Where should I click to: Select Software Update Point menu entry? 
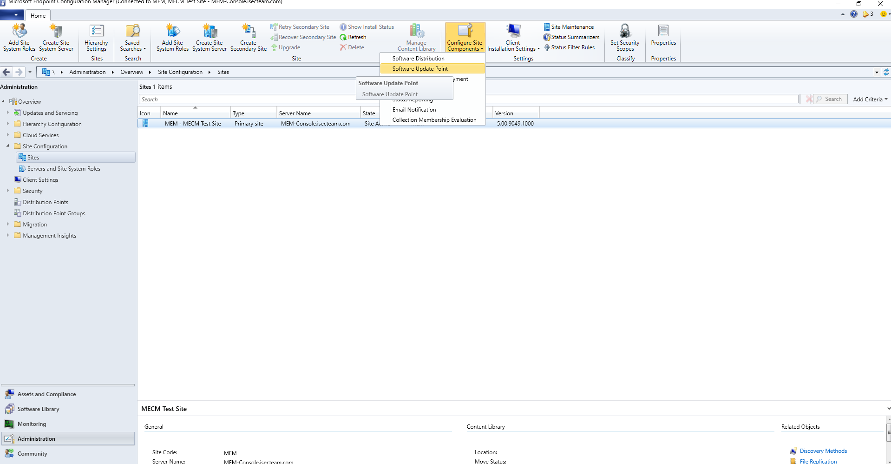point(419,68)
